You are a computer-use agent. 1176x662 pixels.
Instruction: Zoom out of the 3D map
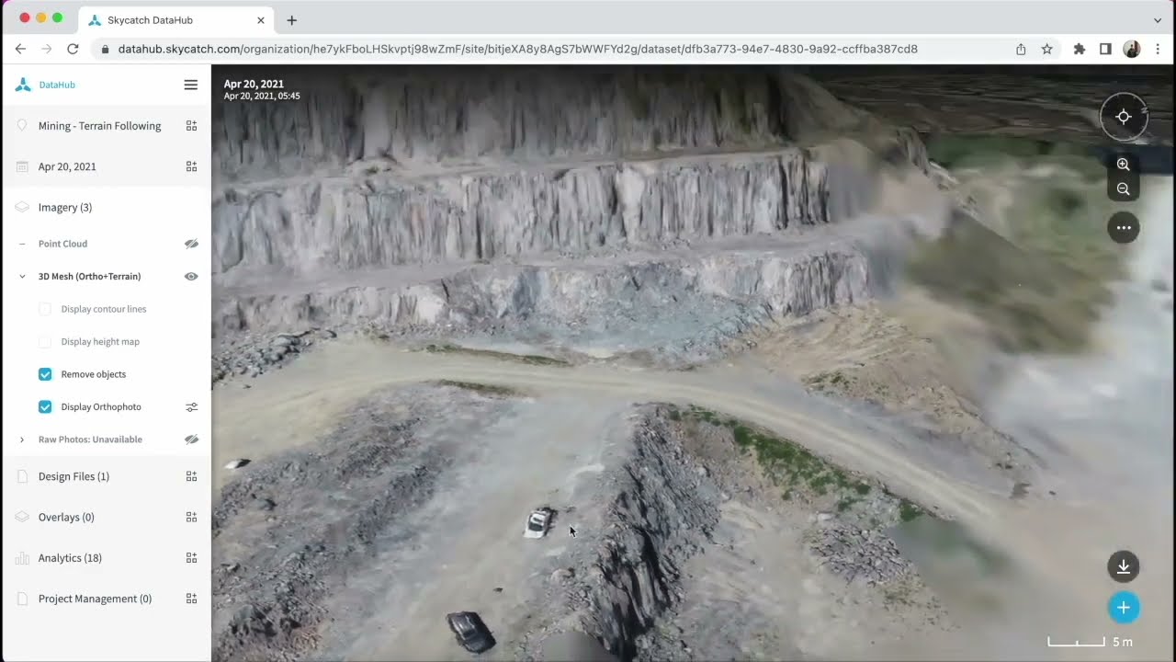1123,188
